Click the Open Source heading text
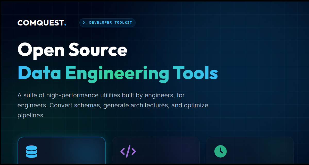Viewport: 309px width, 165px height. coord(72,50)
